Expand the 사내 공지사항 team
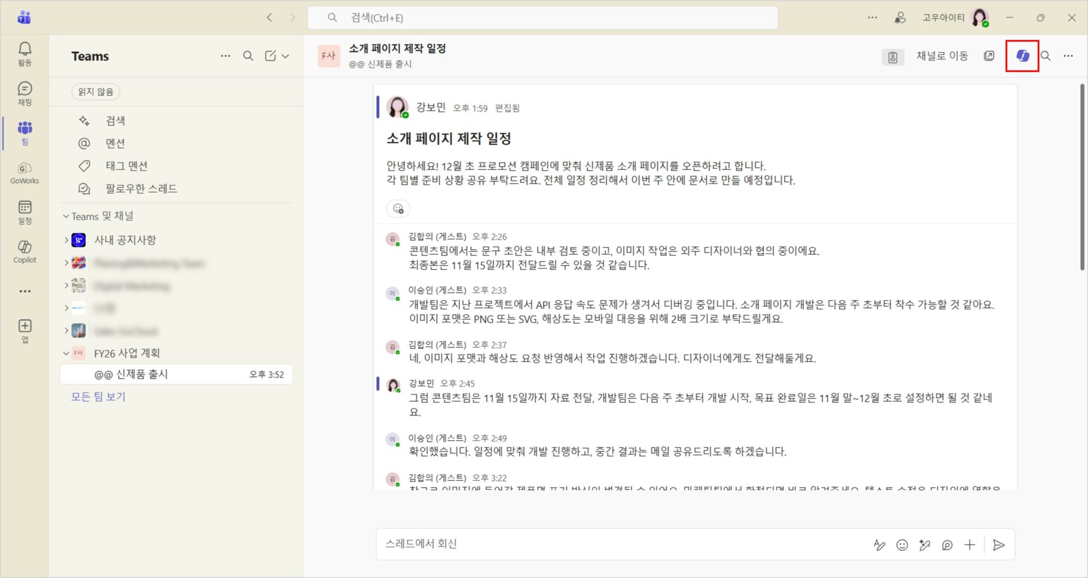The height and width of the screenshot is (578, 1088). pyautogui.click(x=66, y=240)
